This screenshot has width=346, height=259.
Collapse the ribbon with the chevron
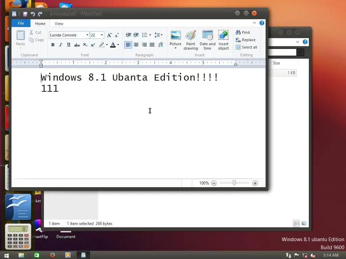[x=254, y=23]
